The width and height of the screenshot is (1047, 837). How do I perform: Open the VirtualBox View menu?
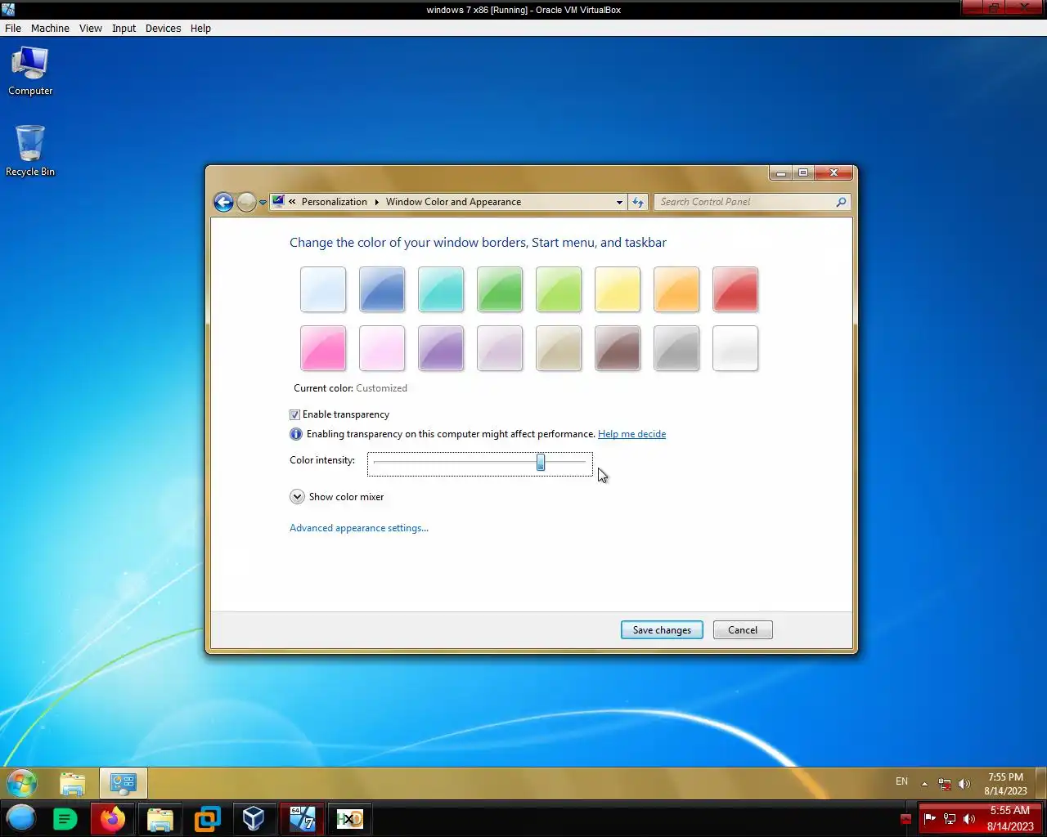point(91,28)
